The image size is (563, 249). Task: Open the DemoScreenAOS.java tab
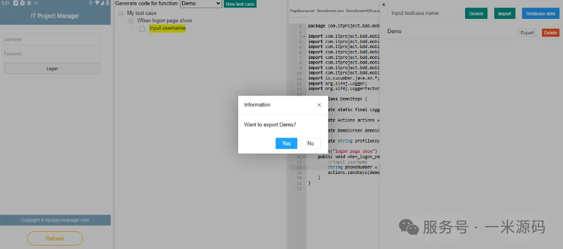coord(363,11)
